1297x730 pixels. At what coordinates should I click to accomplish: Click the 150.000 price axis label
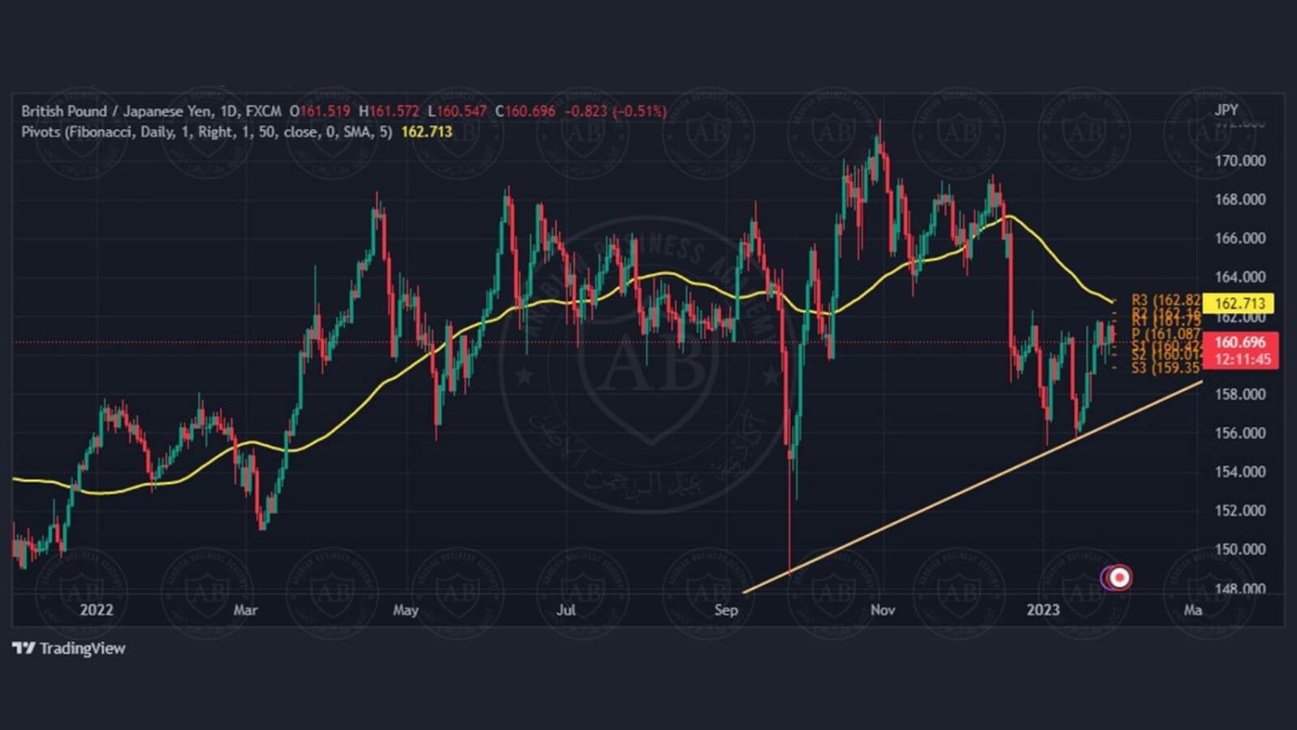[x=1240, y=550]
